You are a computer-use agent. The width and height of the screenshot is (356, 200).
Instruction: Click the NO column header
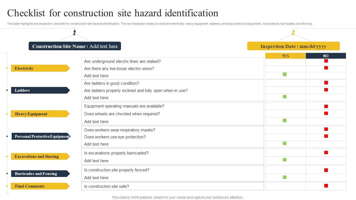pyautogui.click(x=326, y=56)
